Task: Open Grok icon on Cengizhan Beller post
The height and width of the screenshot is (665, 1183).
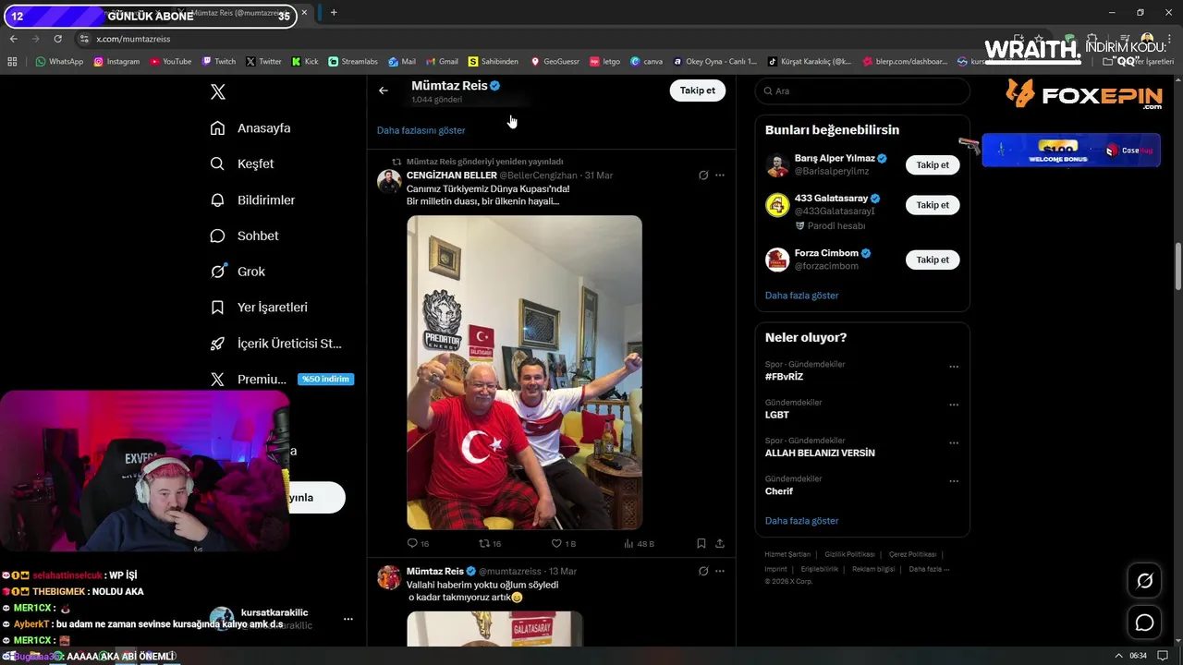Action: [x=703, y=175]
